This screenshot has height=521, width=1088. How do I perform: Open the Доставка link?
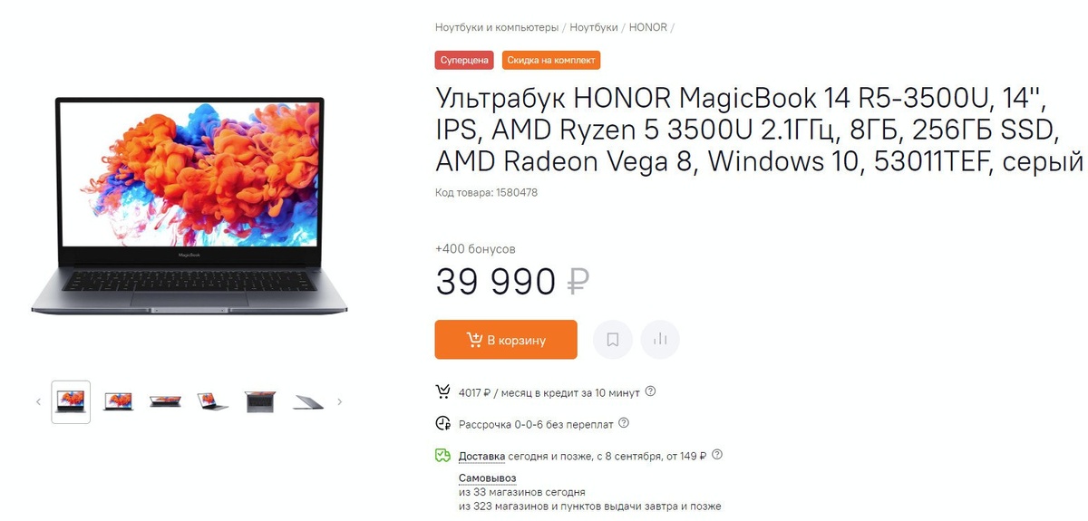(x=481, y=456)
